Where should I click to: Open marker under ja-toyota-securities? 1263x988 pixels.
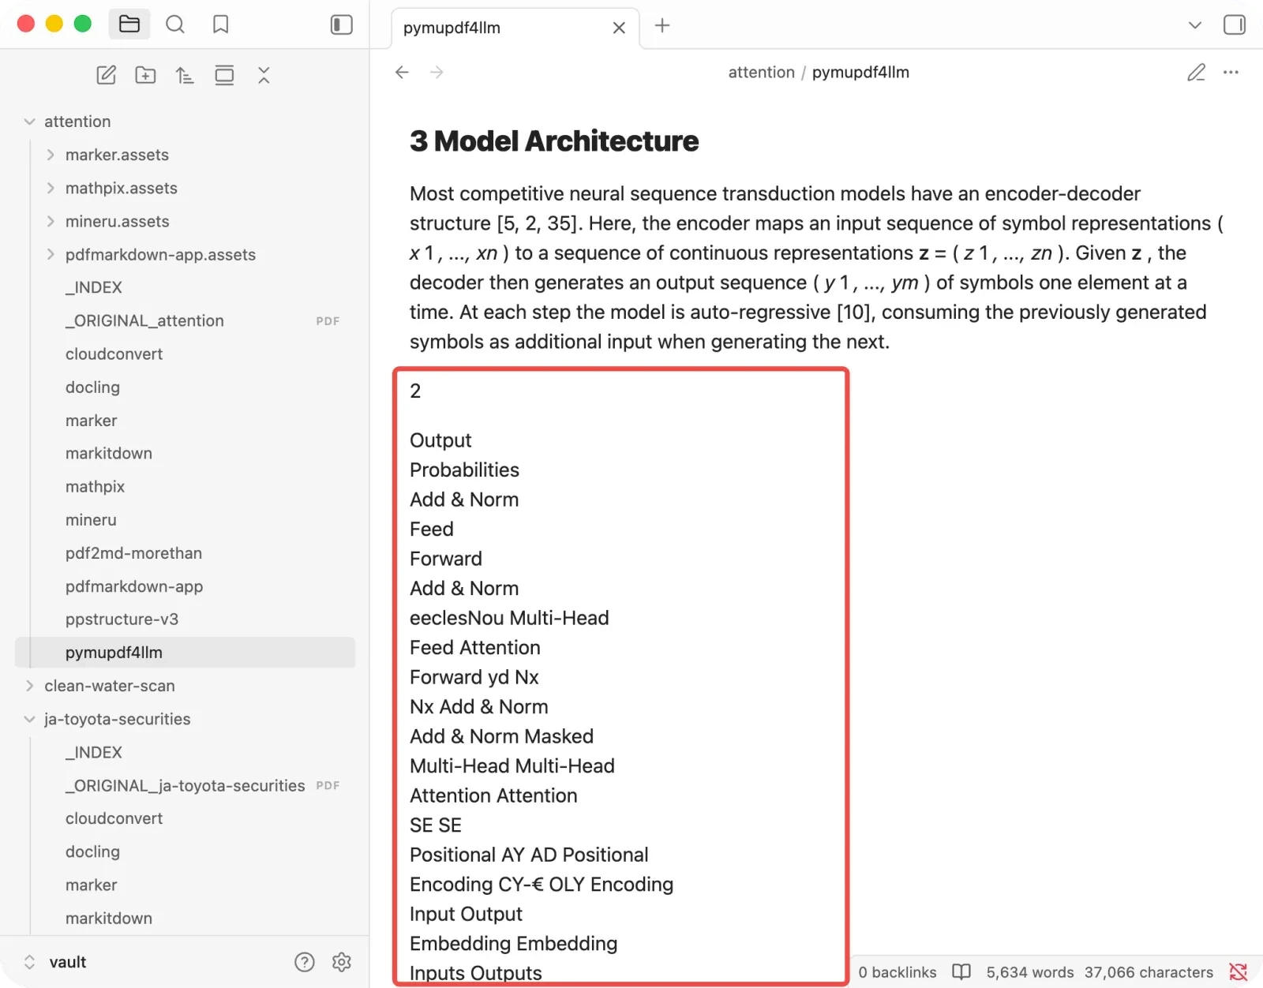[91, 885]
